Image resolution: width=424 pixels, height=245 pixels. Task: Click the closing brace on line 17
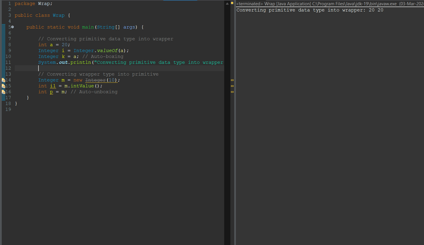pos(28,98)
